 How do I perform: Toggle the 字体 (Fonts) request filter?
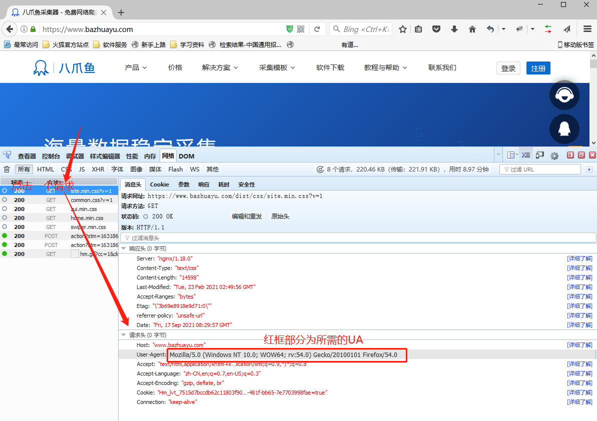117,169
